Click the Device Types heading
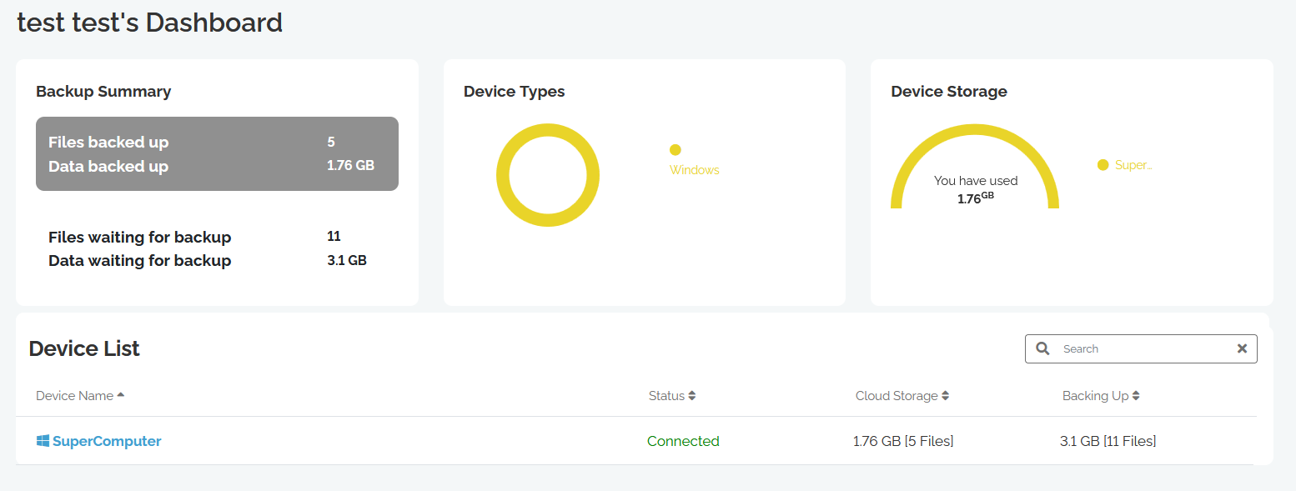 click(x=515, y=92)
